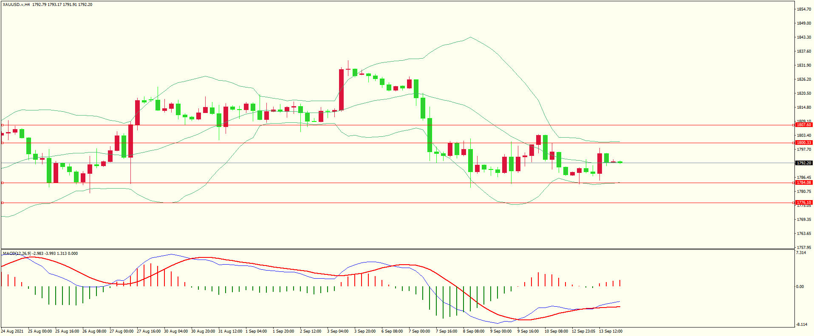Image resolution: width=814 pixels, height=336 pixels.
Task: Click the 1 Sep 20:00 time label
Action: pos(283,331)
